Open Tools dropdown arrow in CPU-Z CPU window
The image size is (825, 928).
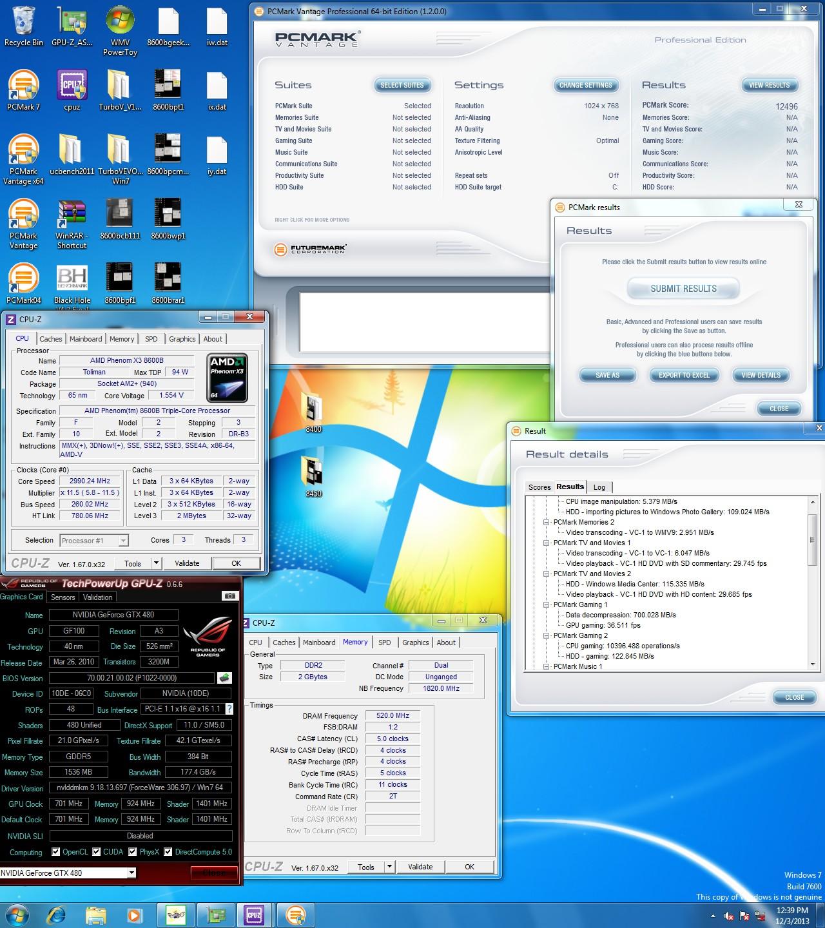(x=155, y=563)
